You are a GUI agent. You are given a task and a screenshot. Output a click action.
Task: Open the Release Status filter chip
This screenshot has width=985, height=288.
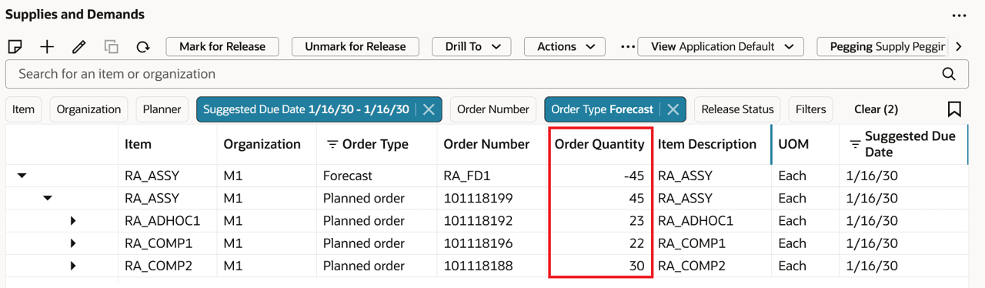(737, 109)
